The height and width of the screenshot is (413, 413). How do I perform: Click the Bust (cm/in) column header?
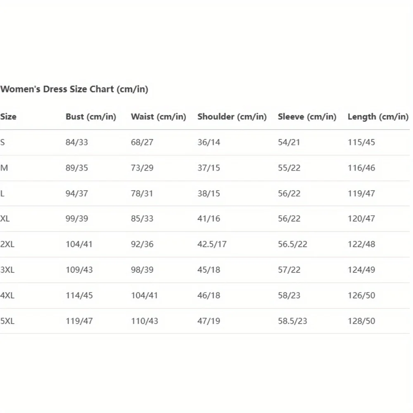click(x=91, y=116)
